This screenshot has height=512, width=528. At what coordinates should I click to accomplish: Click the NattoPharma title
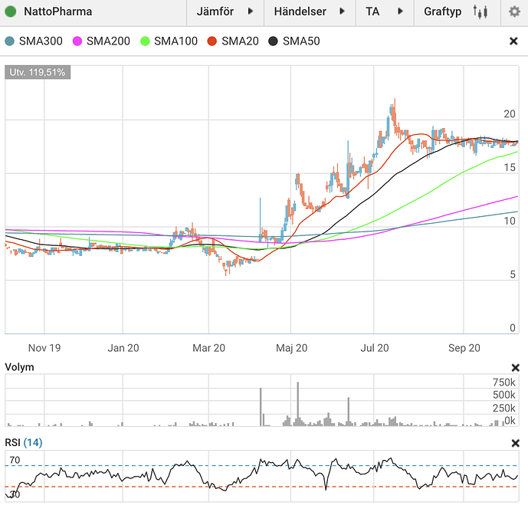pyautogui.click(x=58, y=11)
